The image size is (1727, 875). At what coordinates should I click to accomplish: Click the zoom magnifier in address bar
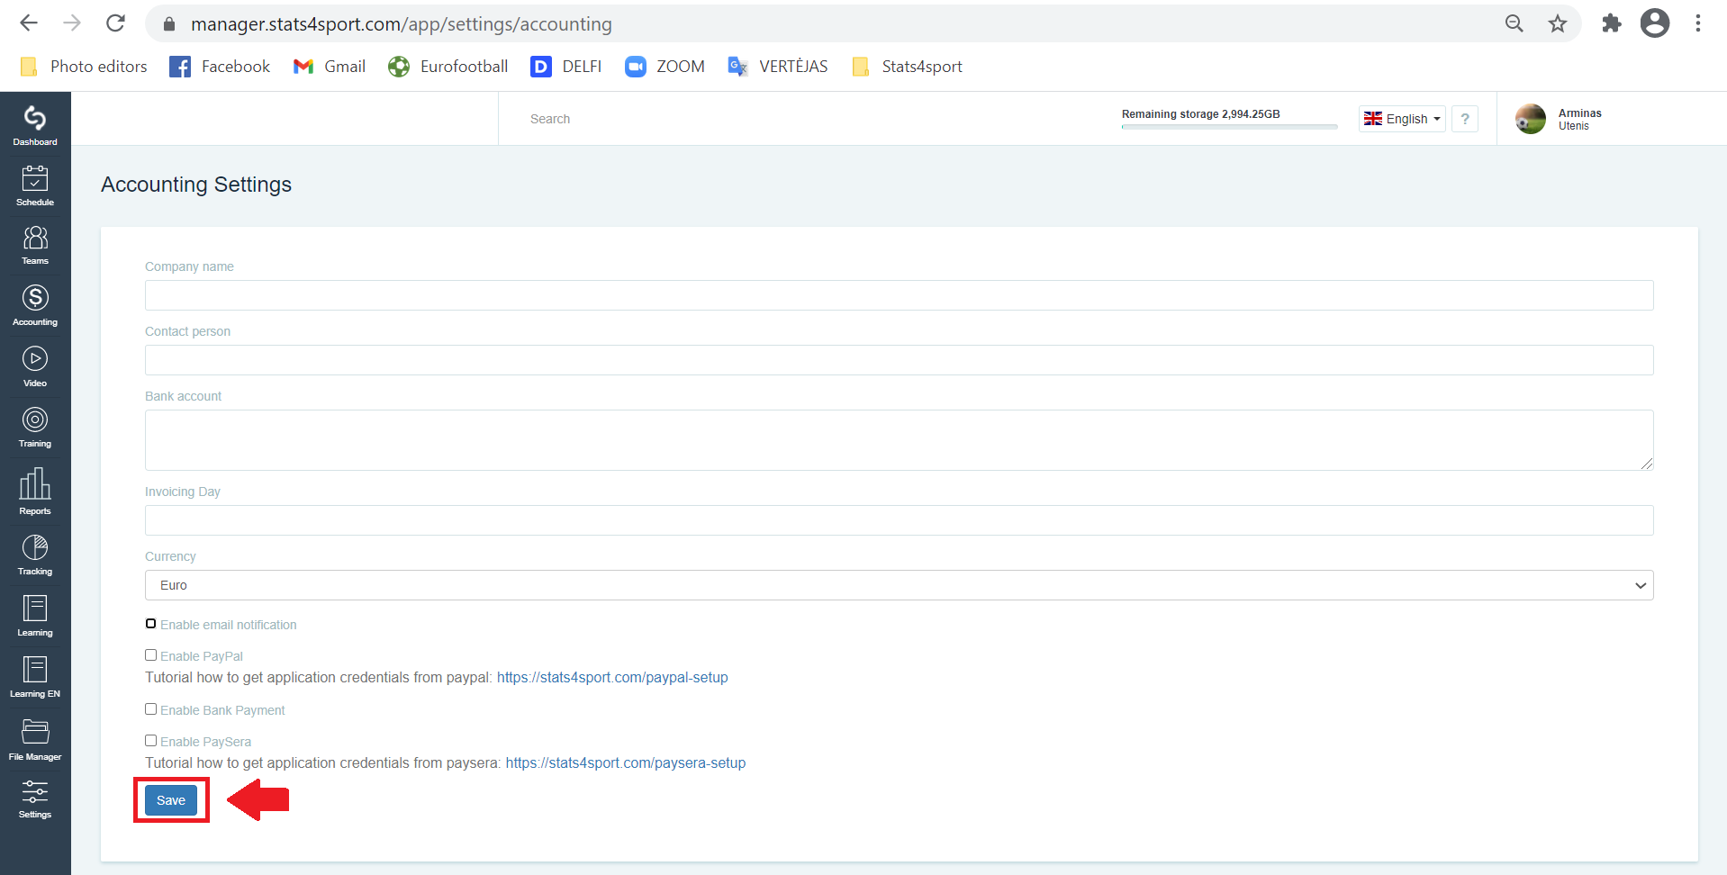[1515, 23]
